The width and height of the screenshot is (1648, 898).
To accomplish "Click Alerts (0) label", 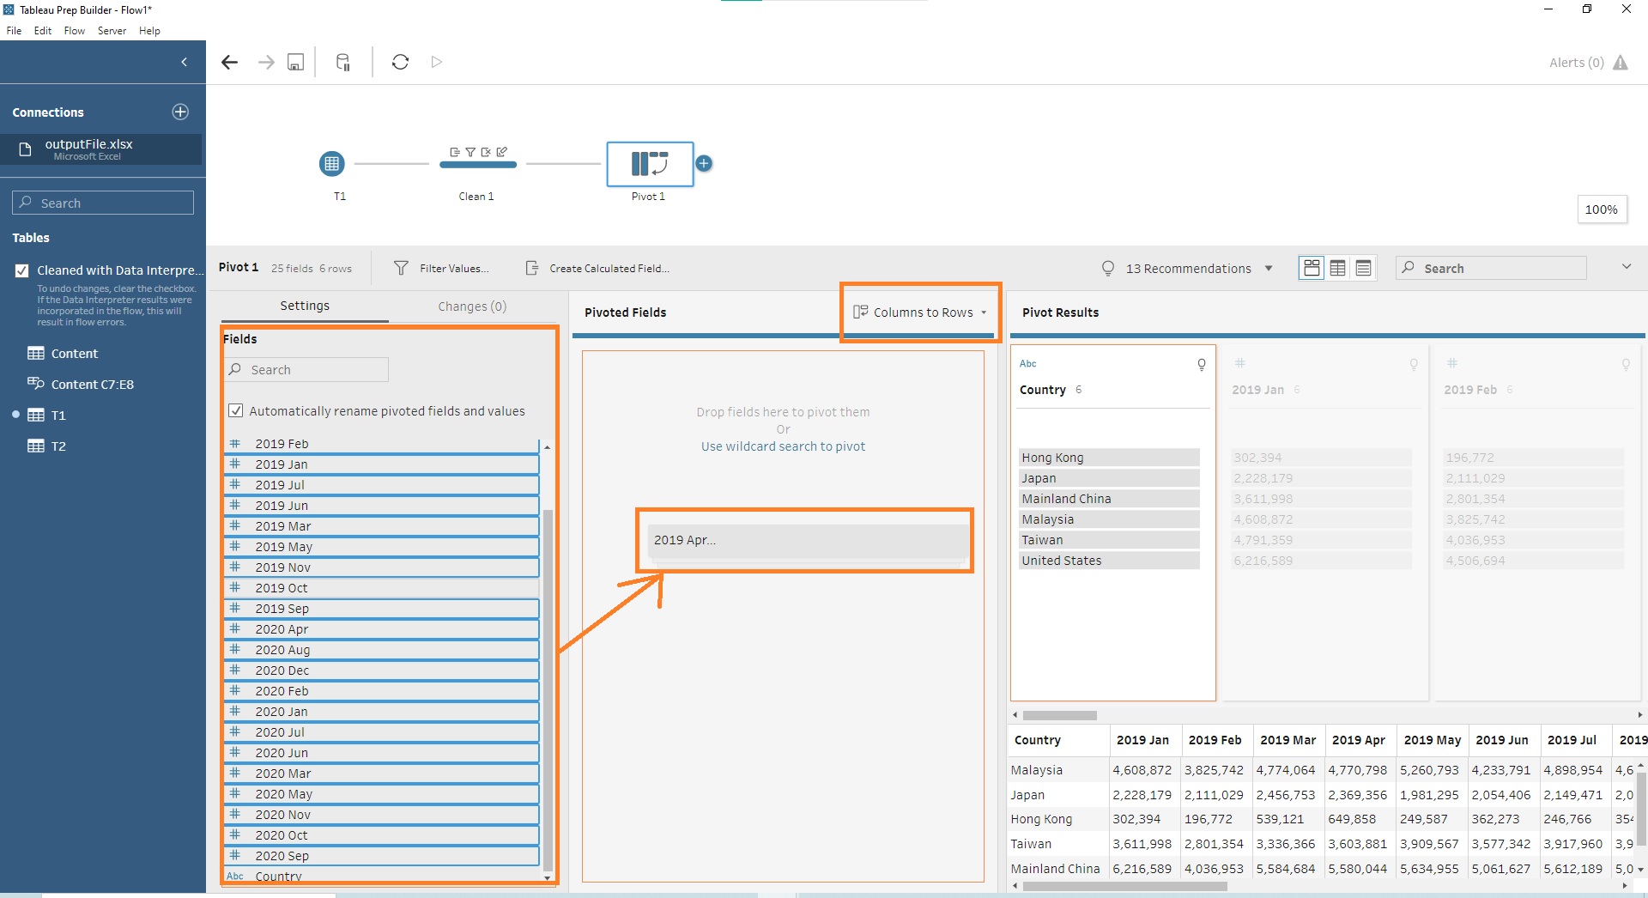I will (x=1576, y=63).
